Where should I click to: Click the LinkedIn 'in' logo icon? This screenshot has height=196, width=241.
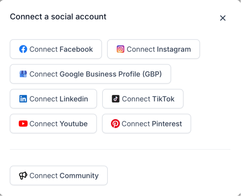[23, 99]
